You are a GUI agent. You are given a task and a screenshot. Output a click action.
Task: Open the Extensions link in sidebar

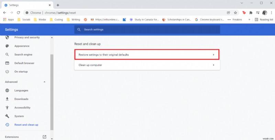(12, 137)
